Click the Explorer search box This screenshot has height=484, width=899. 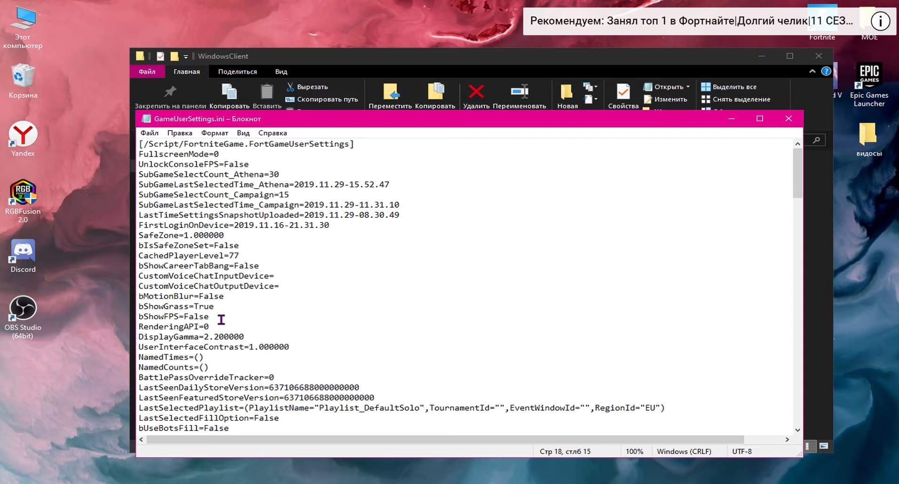pos(816,140)
